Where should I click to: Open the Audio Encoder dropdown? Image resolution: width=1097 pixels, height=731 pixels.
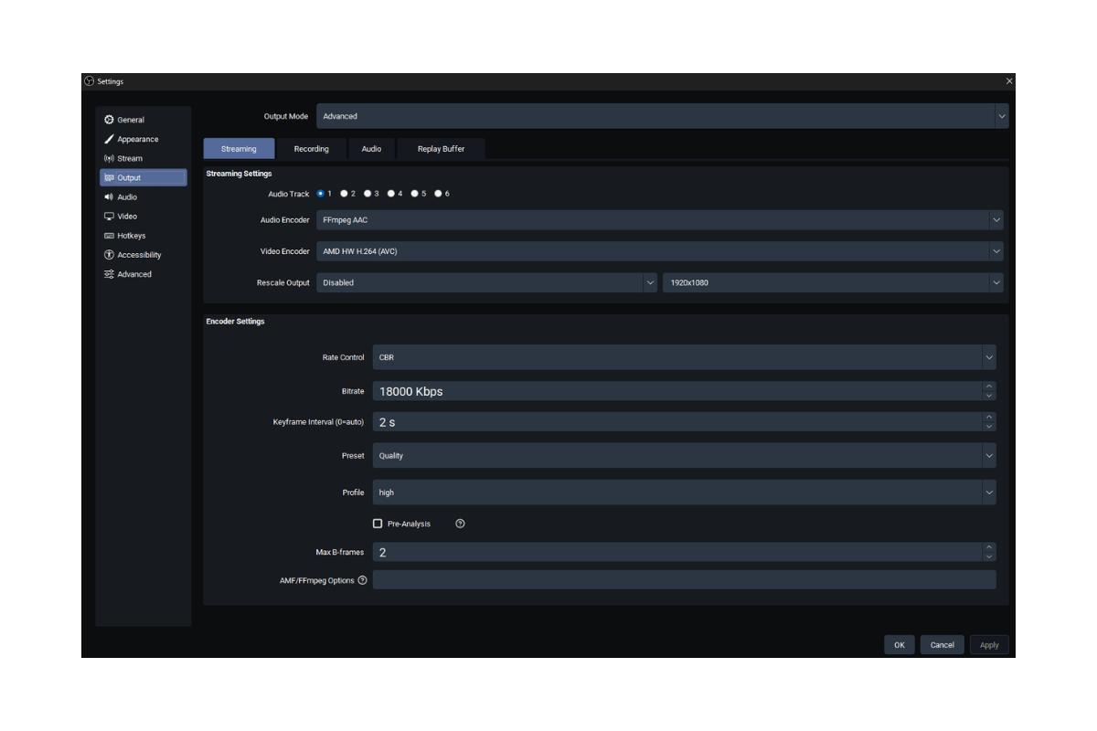[660, 220]
